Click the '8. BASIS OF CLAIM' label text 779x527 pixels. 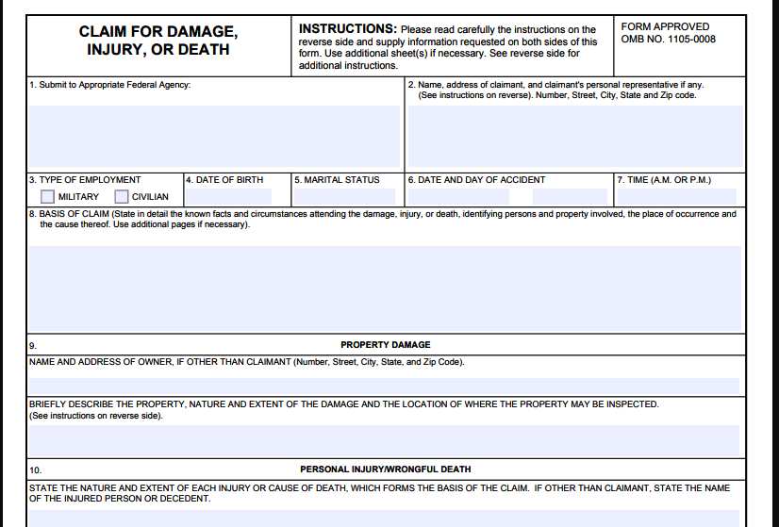pos(71,214)
